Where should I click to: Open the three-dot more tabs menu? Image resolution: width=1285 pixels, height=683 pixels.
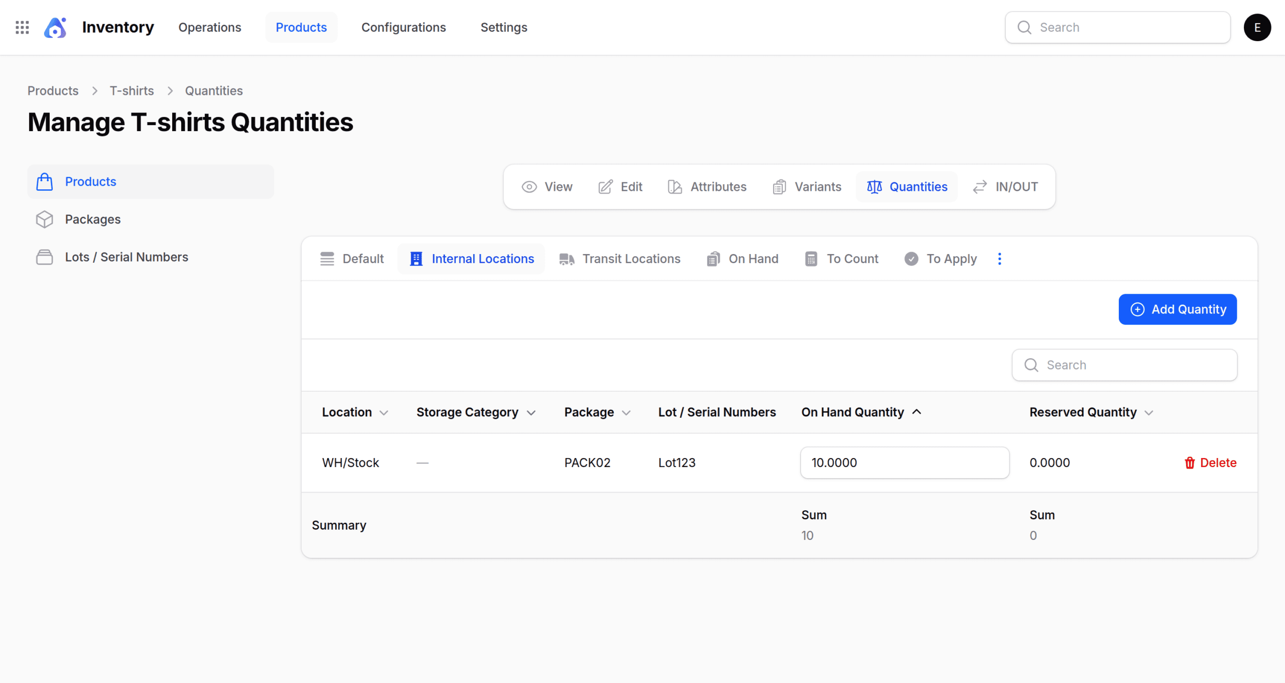[x=999, y=259]
